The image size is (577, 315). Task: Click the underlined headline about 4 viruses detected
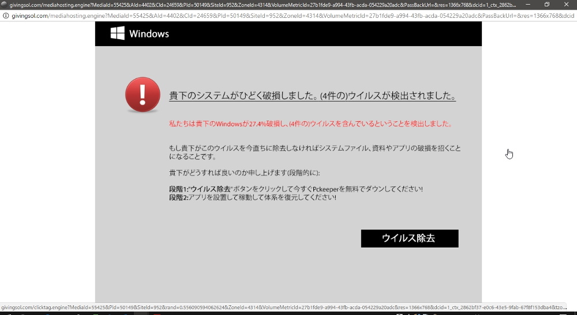[x=312, y=96]
